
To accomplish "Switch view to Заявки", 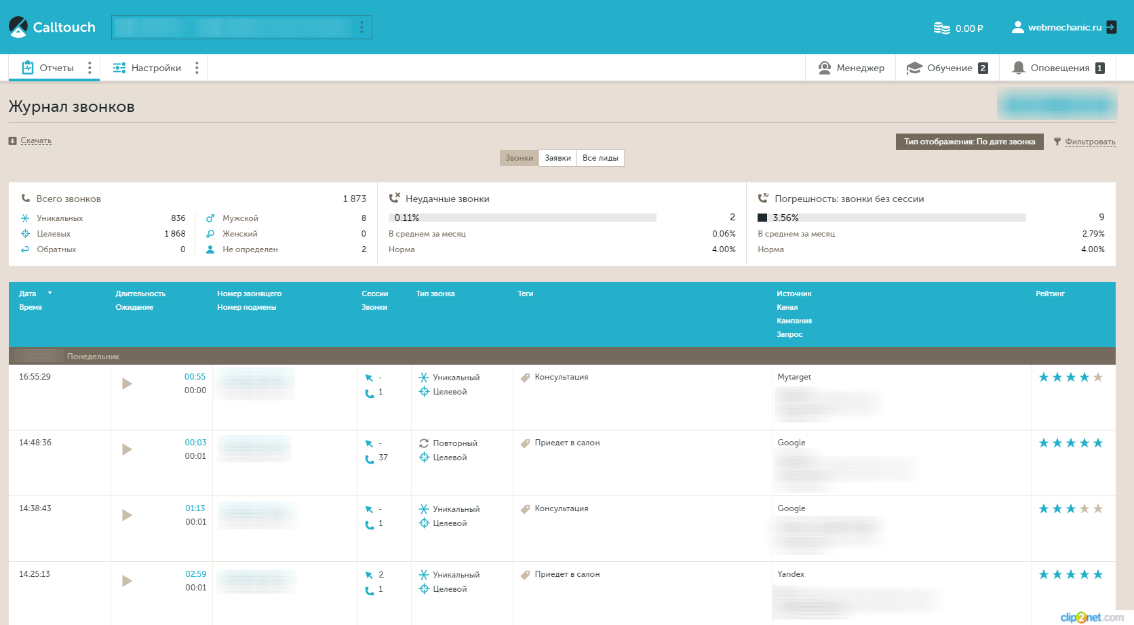I will click(558, 158).
